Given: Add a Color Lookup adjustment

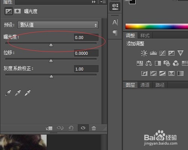Looking at the screenshot, I should [x=185, y=63].
